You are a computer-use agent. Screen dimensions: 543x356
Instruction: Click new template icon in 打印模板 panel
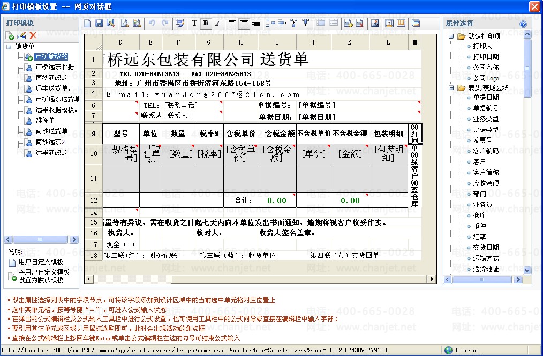(10, 35)
